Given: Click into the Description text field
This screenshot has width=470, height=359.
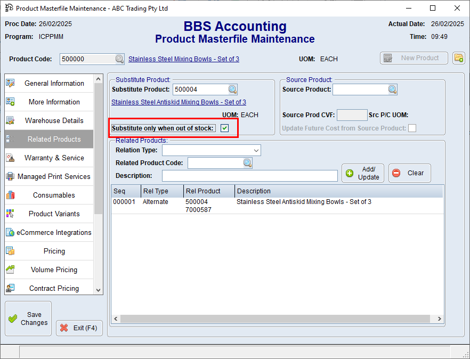Looking at the screenshot, I should [x=249, y=176].
